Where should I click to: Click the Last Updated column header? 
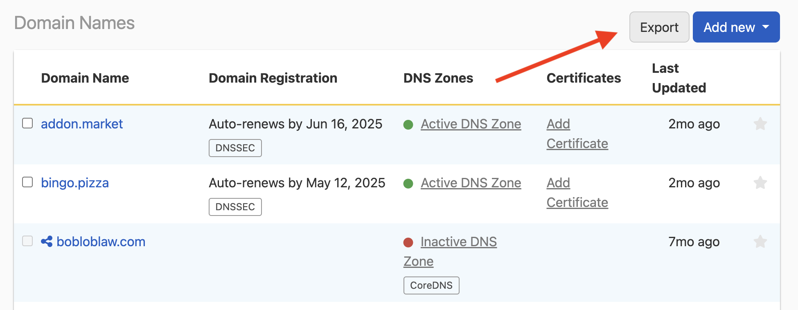click(x=679, y=78)
